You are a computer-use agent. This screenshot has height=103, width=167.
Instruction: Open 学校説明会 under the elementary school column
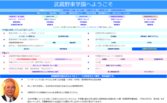[50, 22]
